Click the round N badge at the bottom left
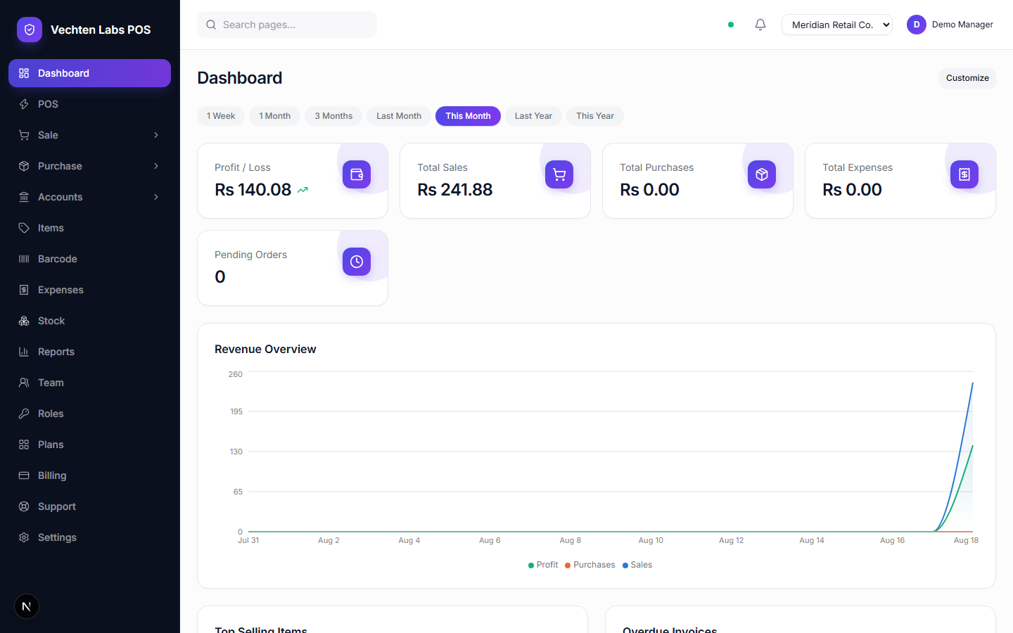1013x633 pixels. pos(27,606)
